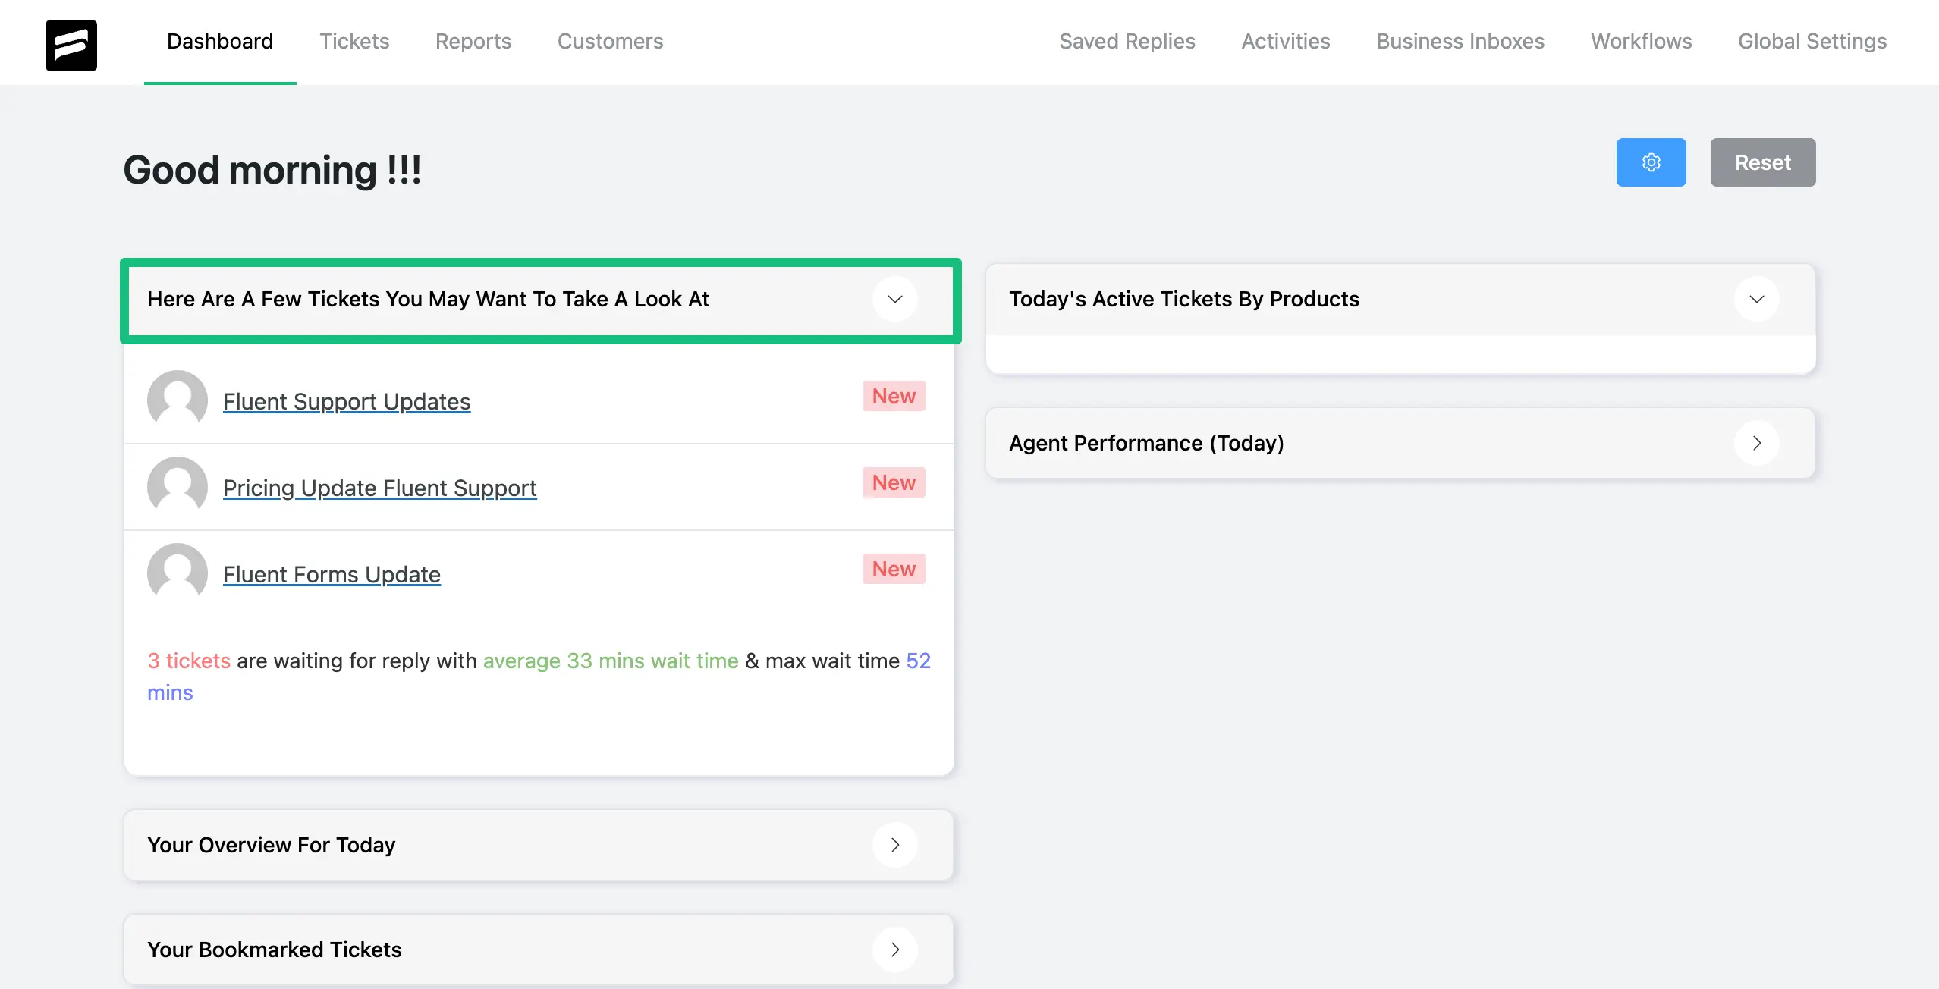Click avatar beside Pricing Update Fluent Support
This screenshot has height=989, width=1939.
pos(178,486)
